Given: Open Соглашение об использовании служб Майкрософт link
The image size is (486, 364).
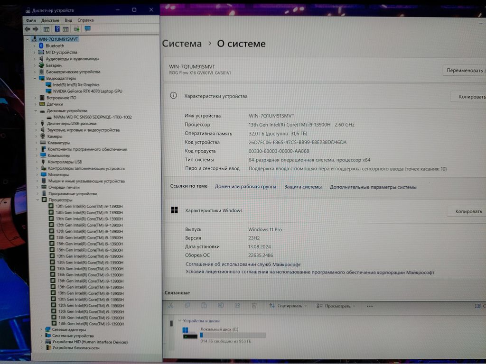Looking at the screenshot, I should [243, 264].
